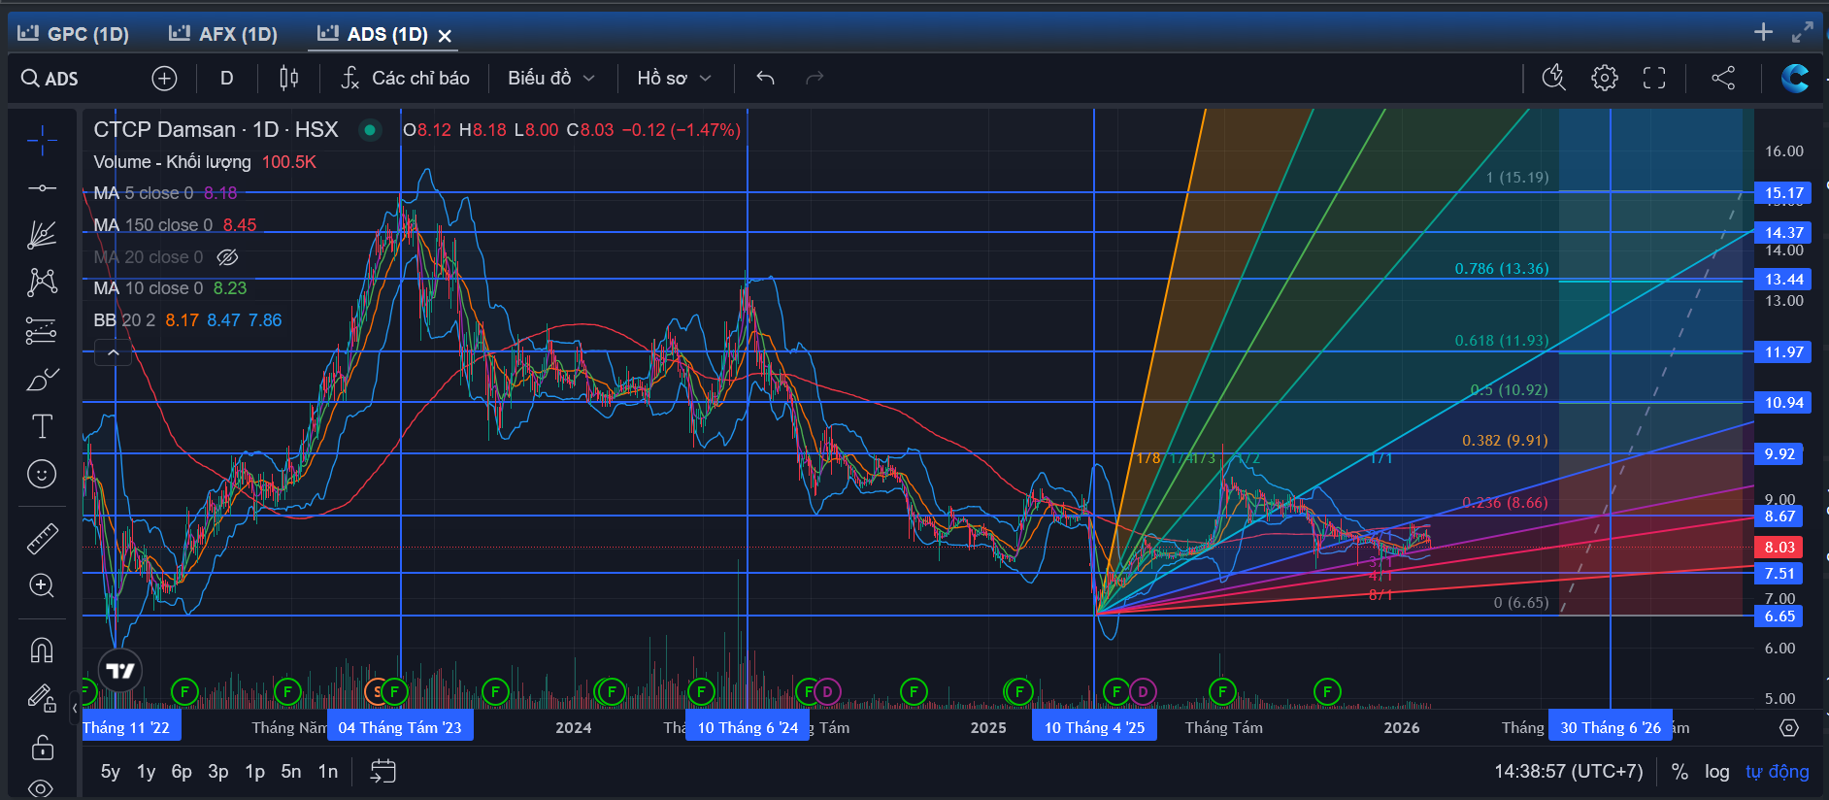Select the ruler measure tool
Image resolution: width=1829 pixels, height=800 pixels.
click(x=42, y=538)
